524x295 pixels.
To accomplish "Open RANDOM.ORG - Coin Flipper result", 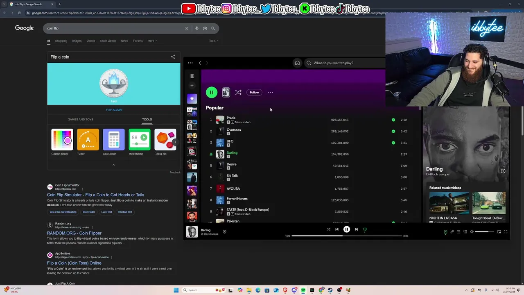I will 74,233.
